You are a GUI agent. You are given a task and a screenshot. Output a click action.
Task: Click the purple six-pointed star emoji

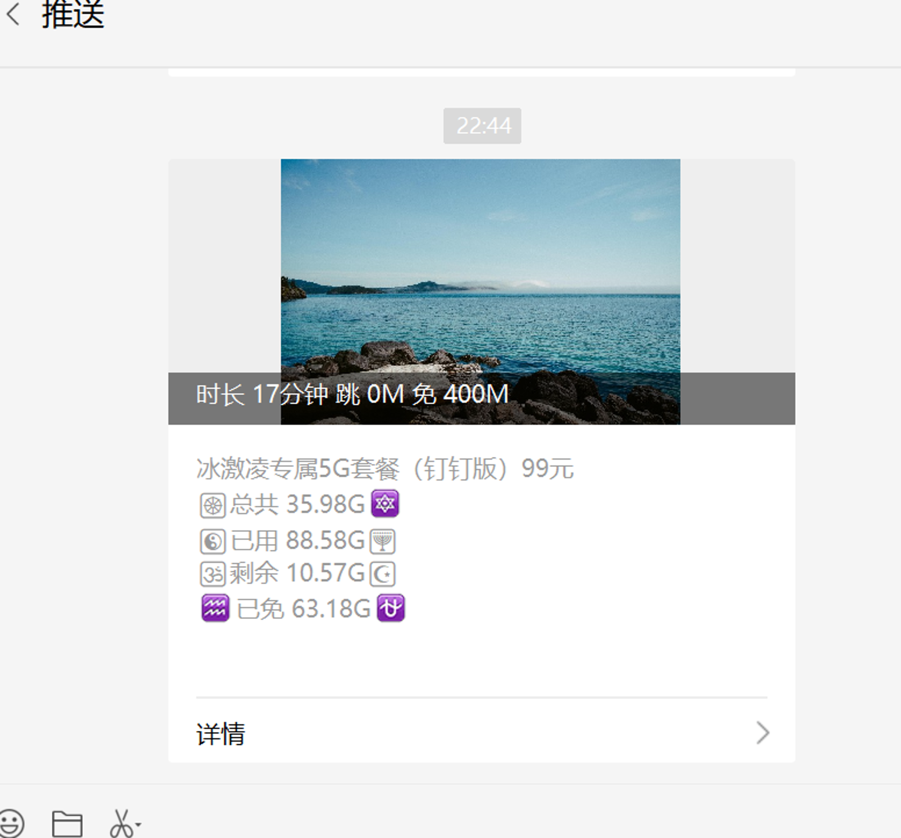click(385, 503)
